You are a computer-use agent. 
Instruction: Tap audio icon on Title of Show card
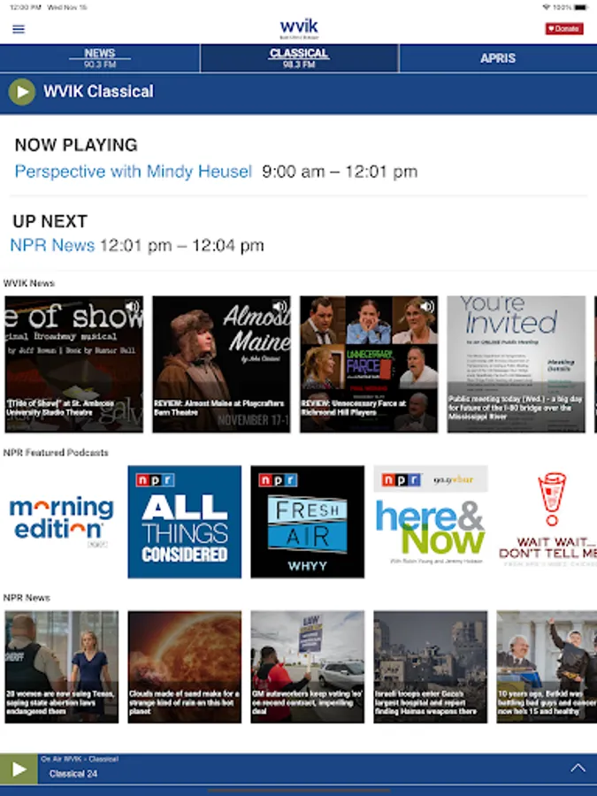133,307
